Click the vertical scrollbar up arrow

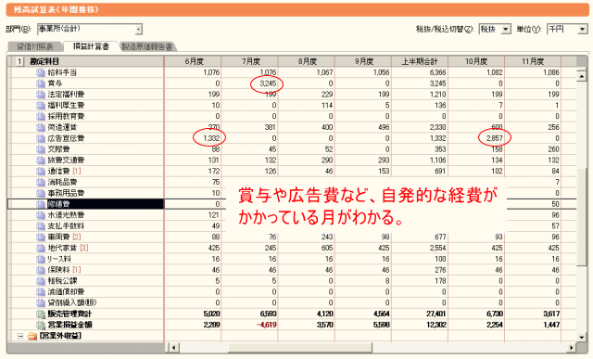(x=582, y=76)
